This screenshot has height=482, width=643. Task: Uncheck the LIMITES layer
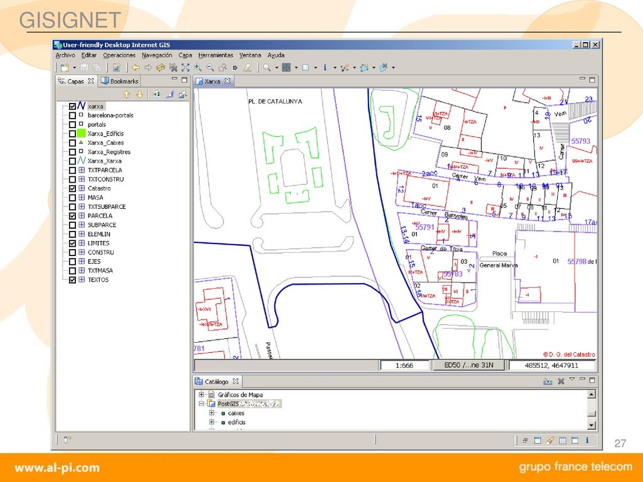(72, 244)
